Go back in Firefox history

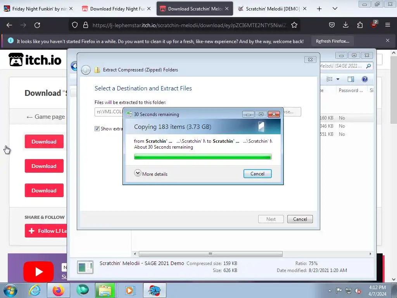9,25
